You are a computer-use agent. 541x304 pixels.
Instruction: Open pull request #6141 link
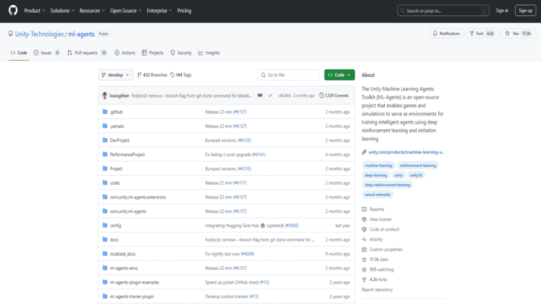(x=259, y=155)
